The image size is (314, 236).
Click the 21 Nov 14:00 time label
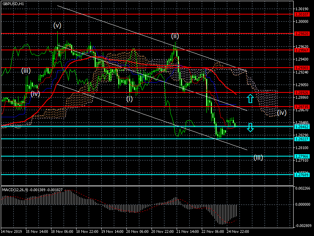(x=188, y=232)
